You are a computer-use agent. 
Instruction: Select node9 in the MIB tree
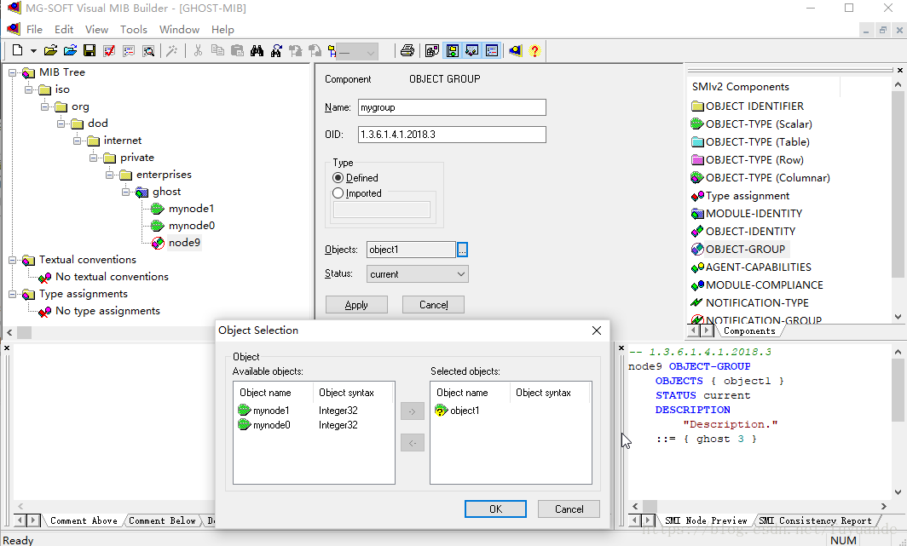[184, 243]
